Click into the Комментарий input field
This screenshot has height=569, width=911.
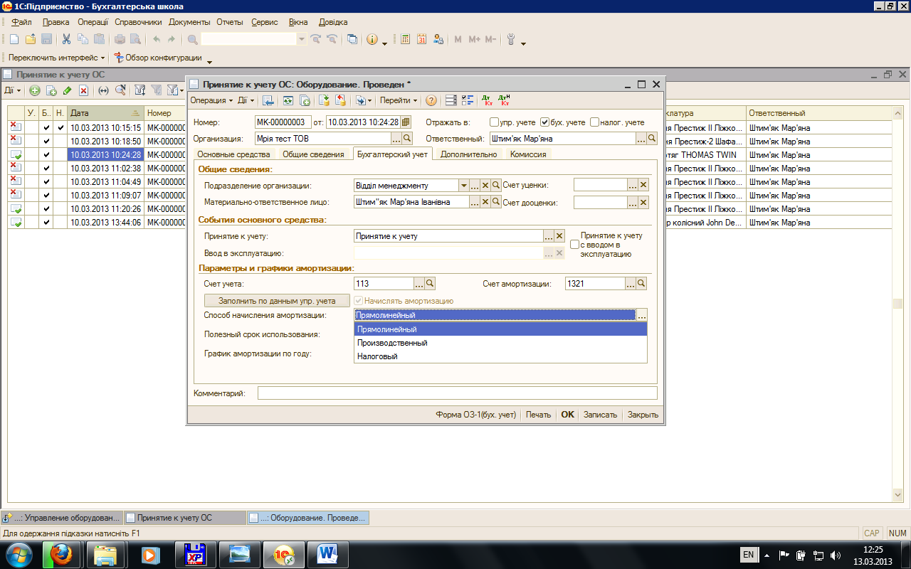point(457,393)
